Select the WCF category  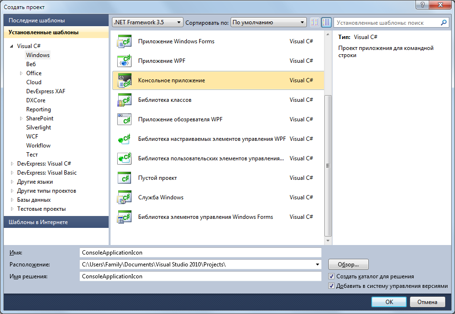(32, 137)
